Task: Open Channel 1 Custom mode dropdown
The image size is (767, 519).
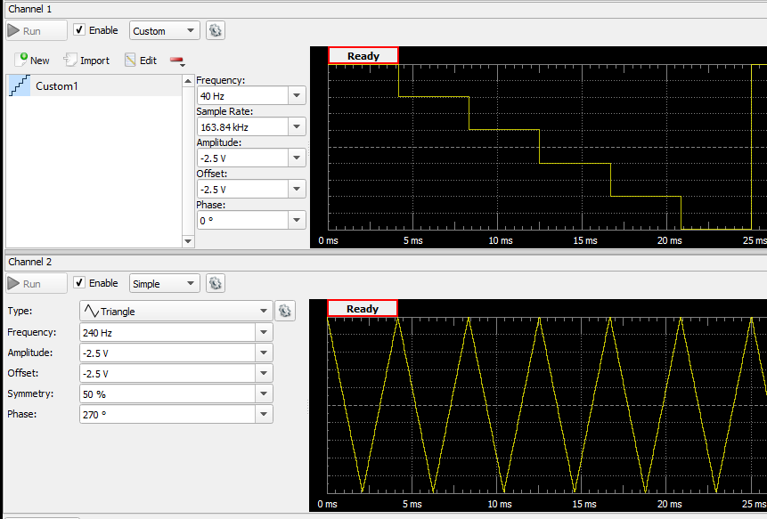Action: pyautogui.click(x=164, y=30)
